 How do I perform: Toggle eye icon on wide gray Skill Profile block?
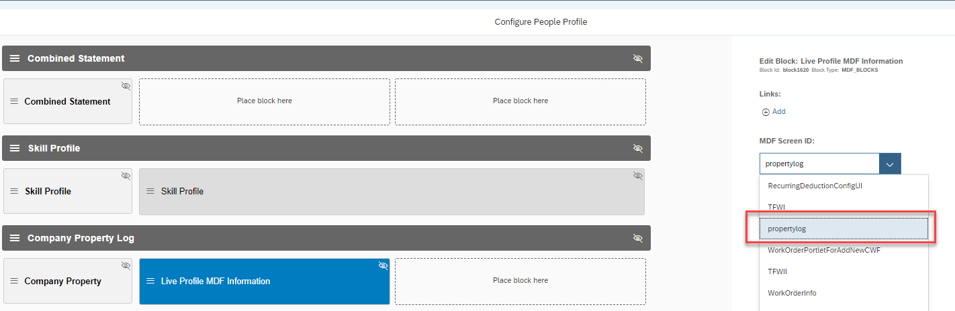click(638, 176)
